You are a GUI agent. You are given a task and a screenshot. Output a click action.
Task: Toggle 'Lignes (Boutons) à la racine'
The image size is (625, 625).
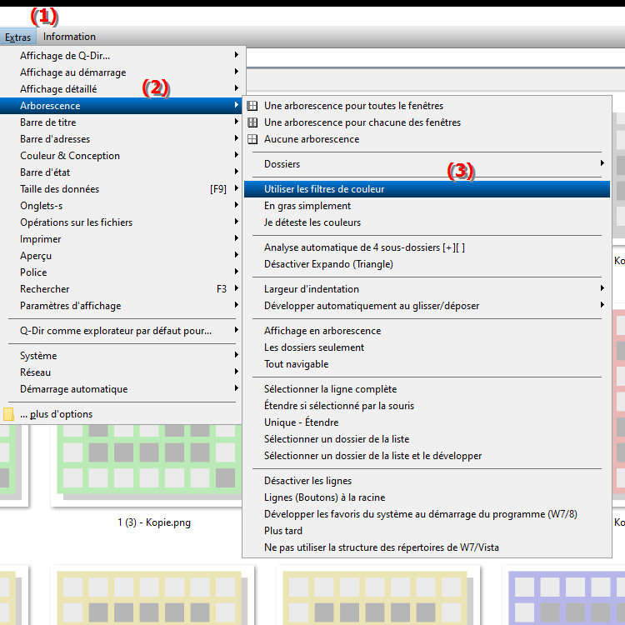click(427, 497)
